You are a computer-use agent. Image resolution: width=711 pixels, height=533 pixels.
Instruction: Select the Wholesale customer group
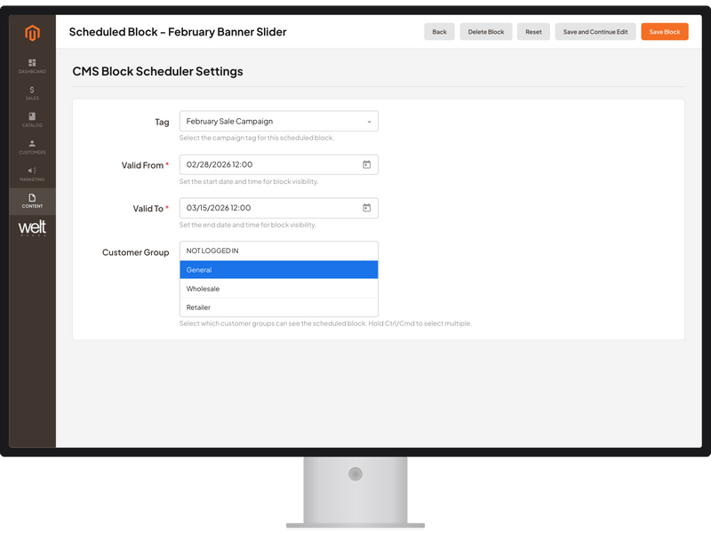coord(278,288)
